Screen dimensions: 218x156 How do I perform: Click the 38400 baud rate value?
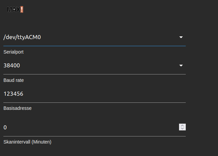[12, 65]
